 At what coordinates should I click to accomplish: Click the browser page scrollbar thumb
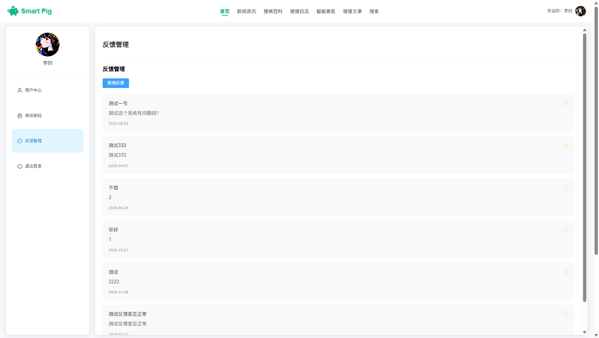tap(596, 131)
